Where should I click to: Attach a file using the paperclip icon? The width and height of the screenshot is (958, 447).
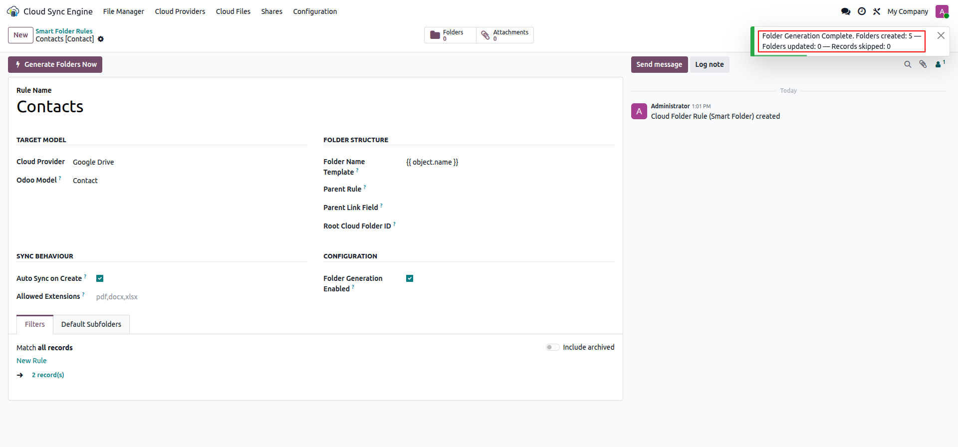coord(923,64)
